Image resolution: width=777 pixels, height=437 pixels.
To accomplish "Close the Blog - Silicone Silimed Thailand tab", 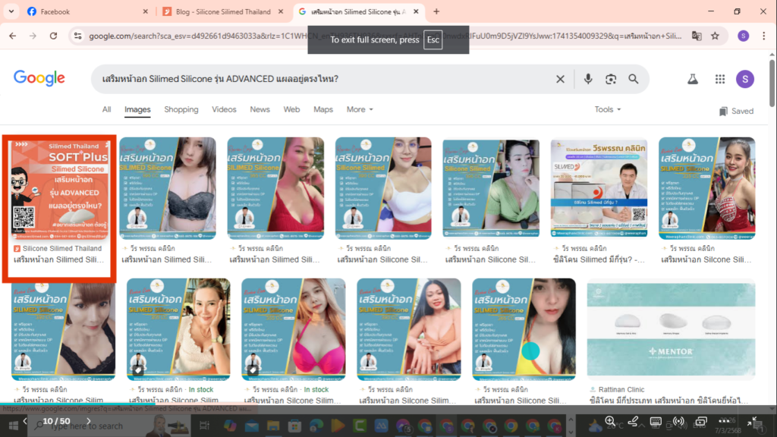I will (281, 11).
